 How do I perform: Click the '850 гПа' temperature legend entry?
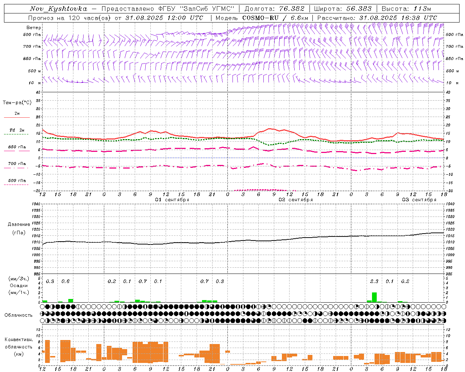point(17,147)
